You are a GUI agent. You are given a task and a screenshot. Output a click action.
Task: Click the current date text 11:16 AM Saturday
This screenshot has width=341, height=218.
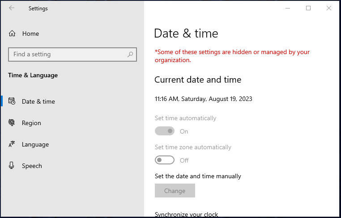coord(203,99)
